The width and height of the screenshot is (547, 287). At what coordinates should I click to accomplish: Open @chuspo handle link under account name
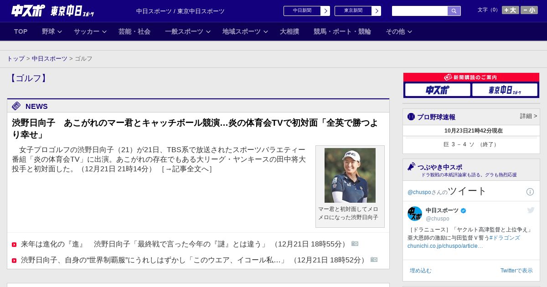tap(437, 219)
